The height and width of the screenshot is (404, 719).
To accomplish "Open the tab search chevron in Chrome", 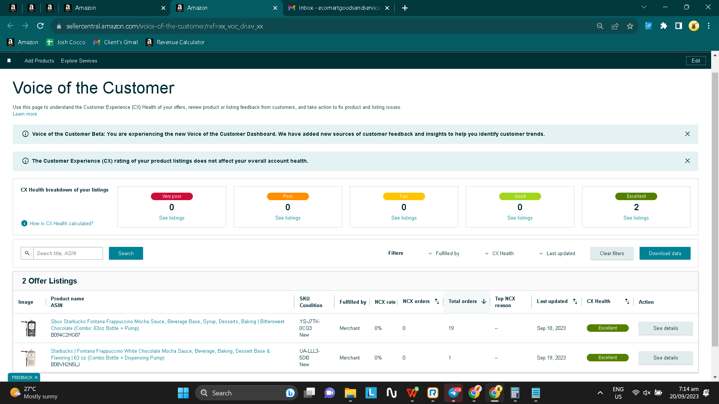I will tap(644, 7).
